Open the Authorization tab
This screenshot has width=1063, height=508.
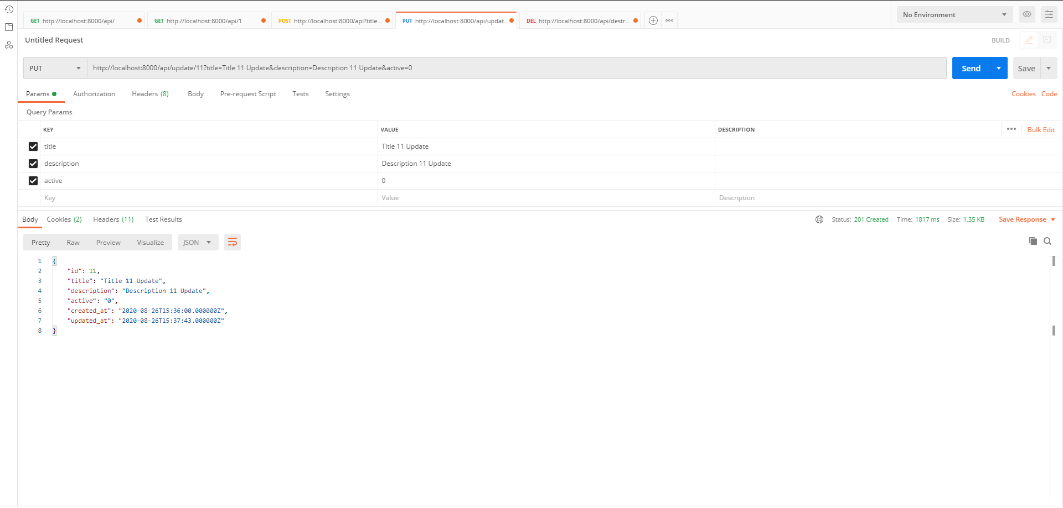(94, 94)
